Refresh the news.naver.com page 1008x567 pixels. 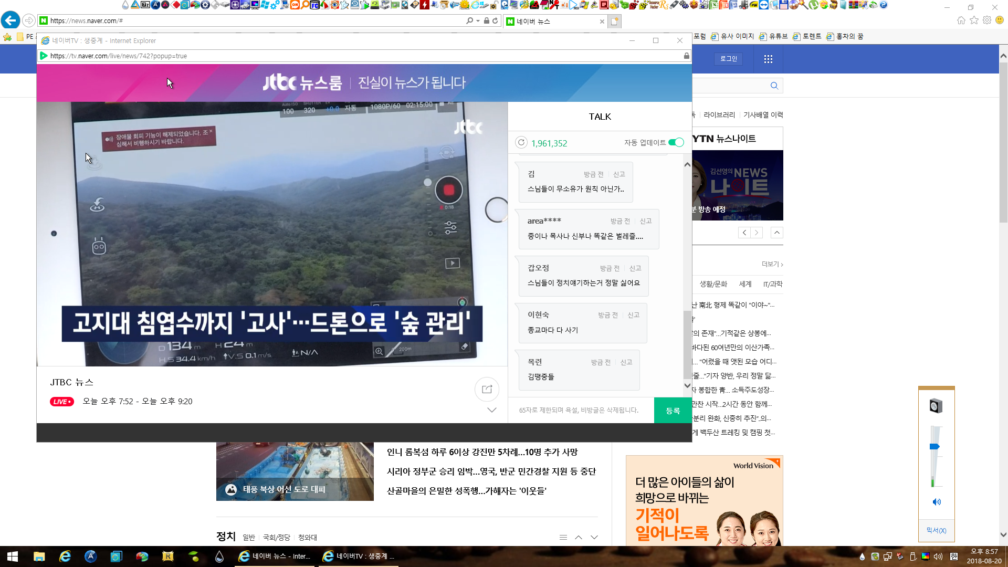[495, 20]
